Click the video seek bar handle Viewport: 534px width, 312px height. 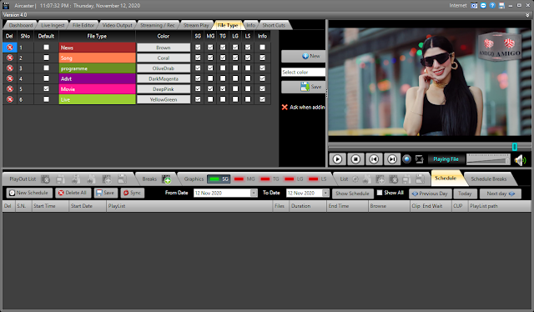[x=515, y=147]
